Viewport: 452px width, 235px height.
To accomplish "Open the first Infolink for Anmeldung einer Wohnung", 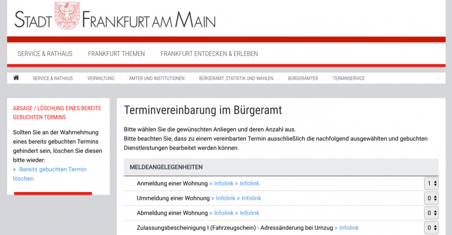I will pos(223,184).
